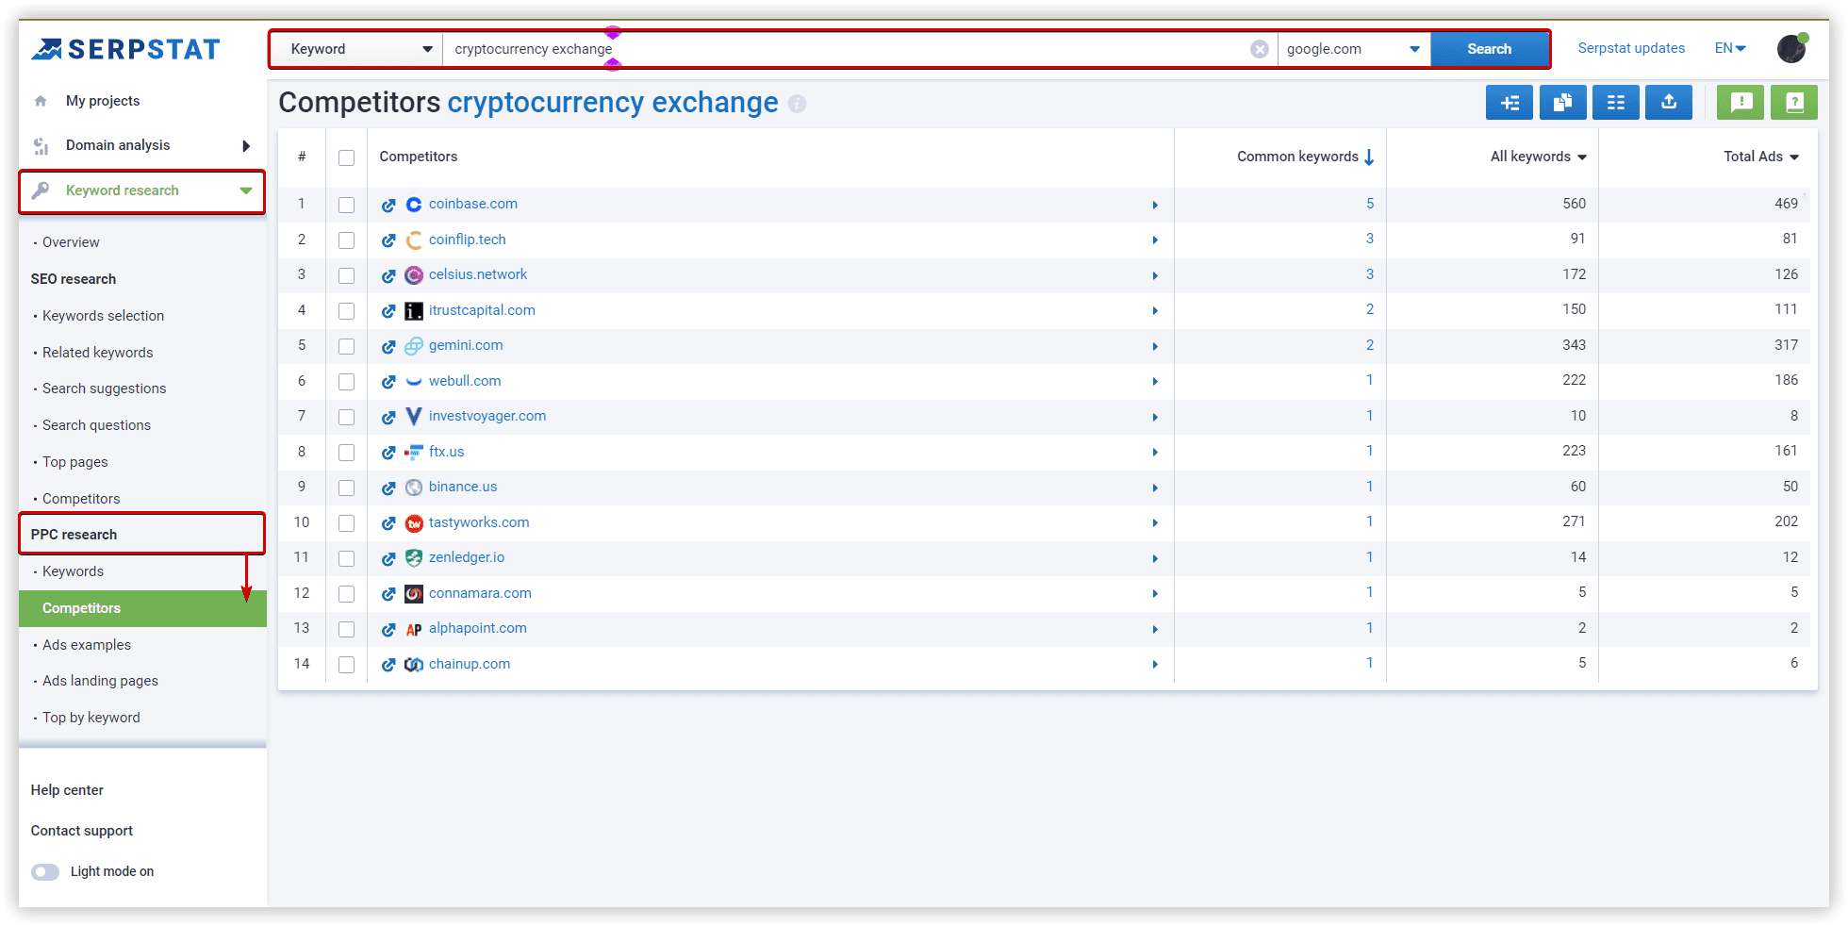Open Ads landing pages in the sidebar
The image size is (1848, 926).
pyautogui.click(x=100, y=681)
